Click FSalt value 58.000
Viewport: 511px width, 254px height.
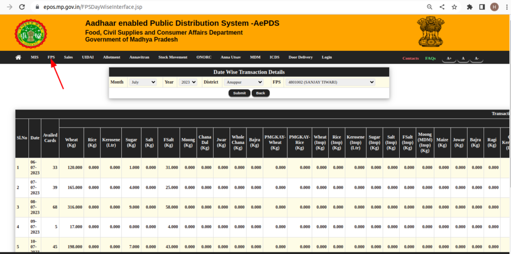pyautogui.click(x=172, y=207)
